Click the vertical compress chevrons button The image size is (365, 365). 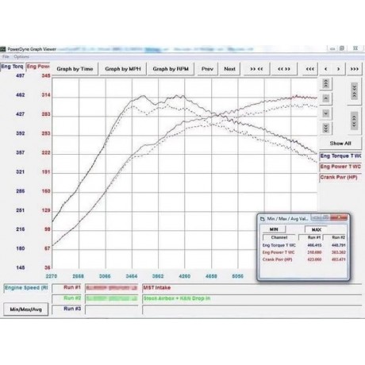[354, 91]
